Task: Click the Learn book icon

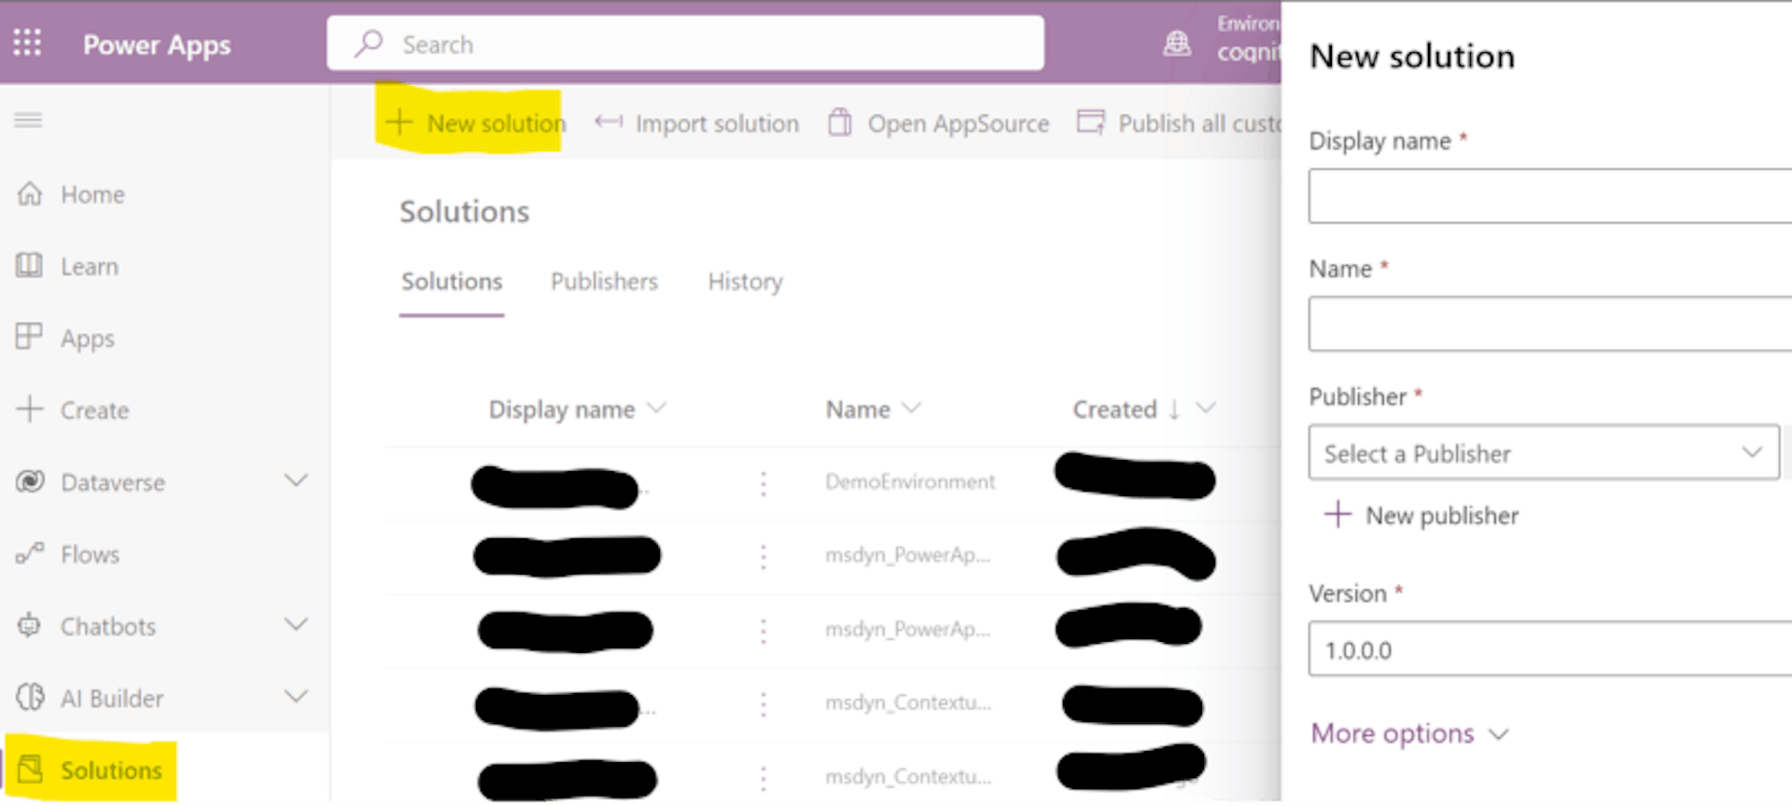Action: coord(29,266)
